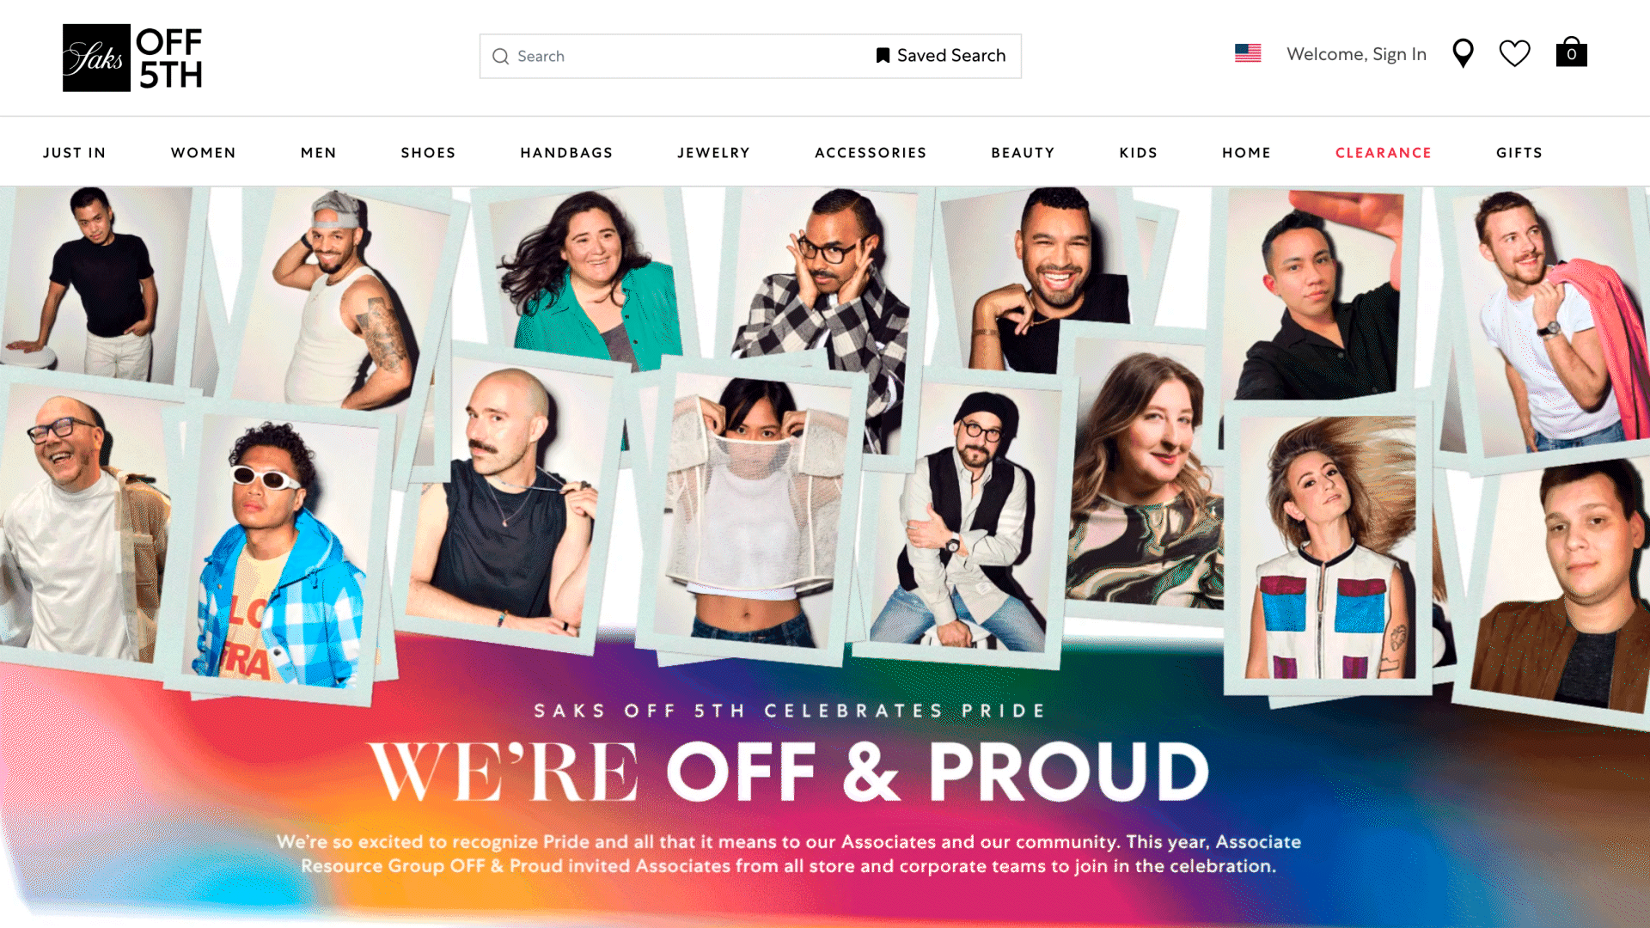Open the Just In menu
Screen dimensions: 1650x928
pos(75,153)
